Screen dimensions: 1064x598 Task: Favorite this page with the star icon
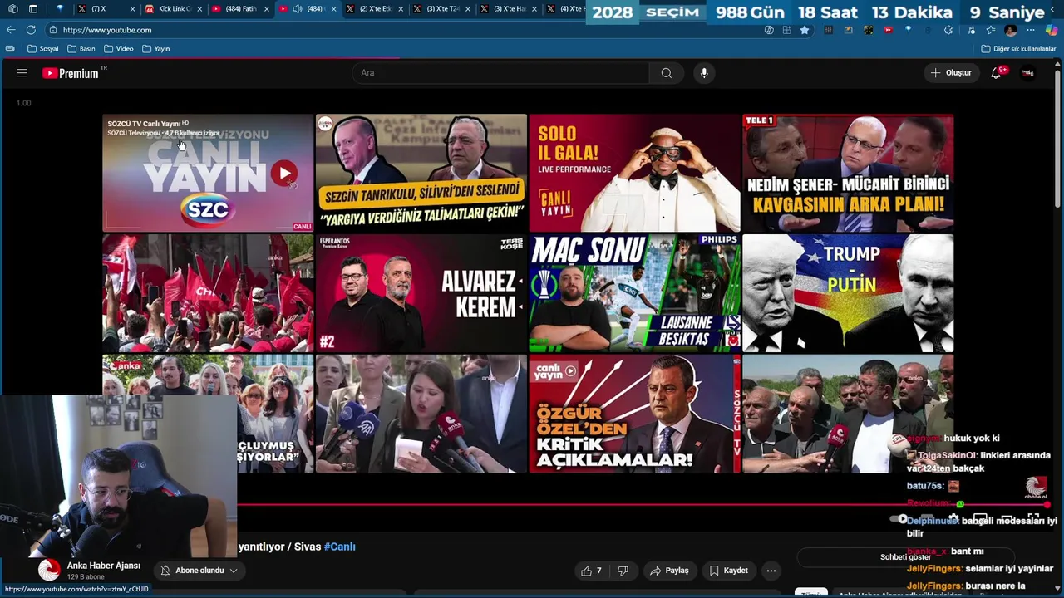click(805, 30)
